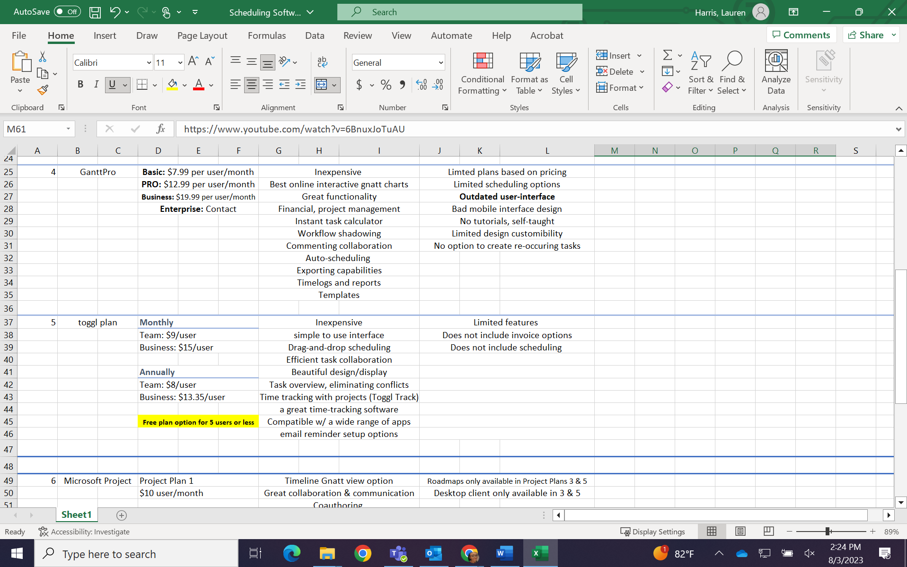Toggle Align Left
Screen dimensions: 907x567
click(235, 85)
